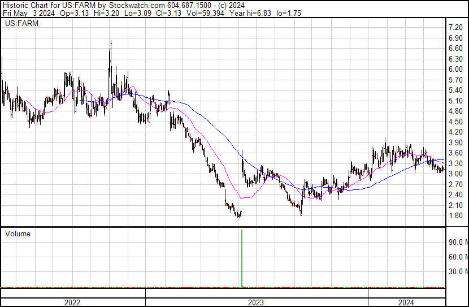Click the 4.50 price axis label
469x307 pixels.
click(455, 122)
